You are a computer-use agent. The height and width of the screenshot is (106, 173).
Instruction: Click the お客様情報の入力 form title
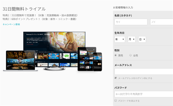123,7
